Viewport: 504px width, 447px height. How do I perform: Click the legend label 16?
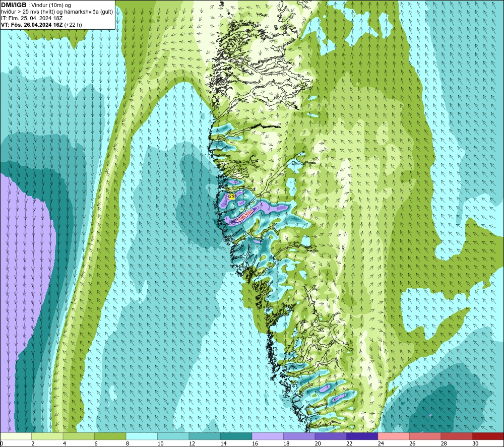255,443
